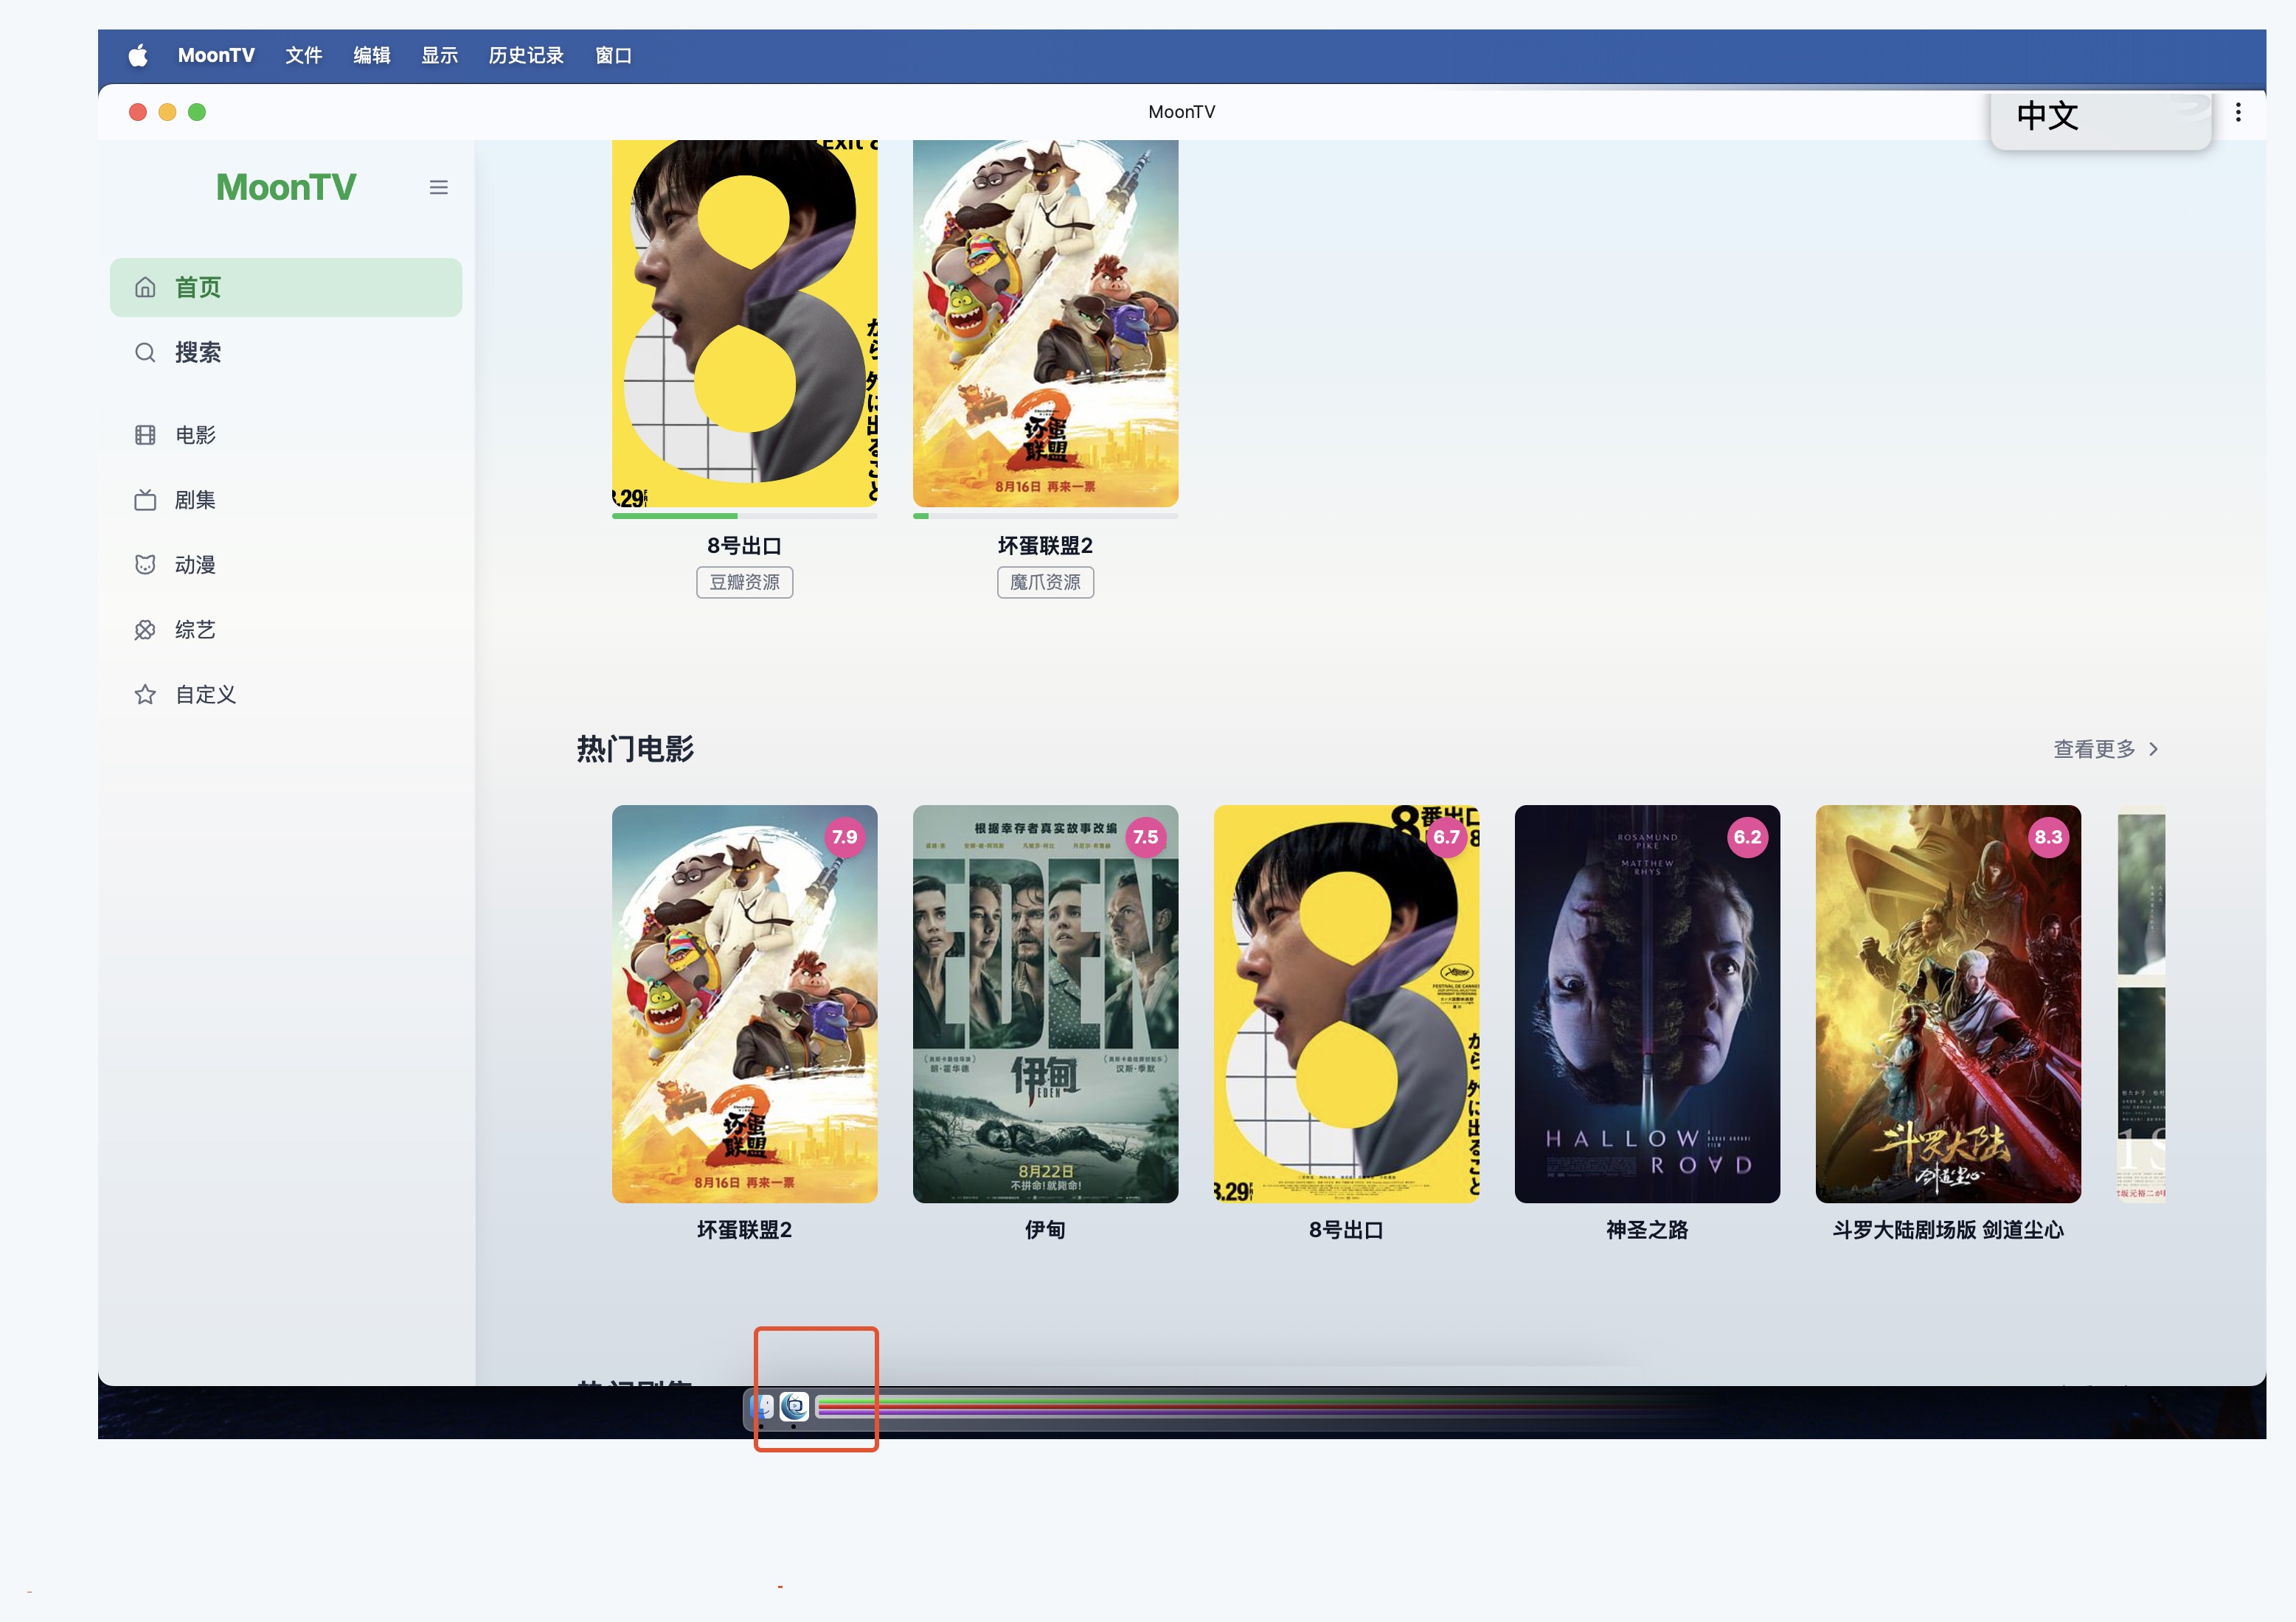Screen dimensions: 2296x1622
Task: Open the MoonTV menu in the menu bar
Action: (216, 56)
